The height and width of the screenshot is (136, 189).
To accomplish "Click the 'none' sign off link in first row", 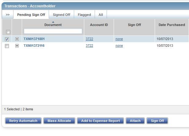I will point(119,39).
